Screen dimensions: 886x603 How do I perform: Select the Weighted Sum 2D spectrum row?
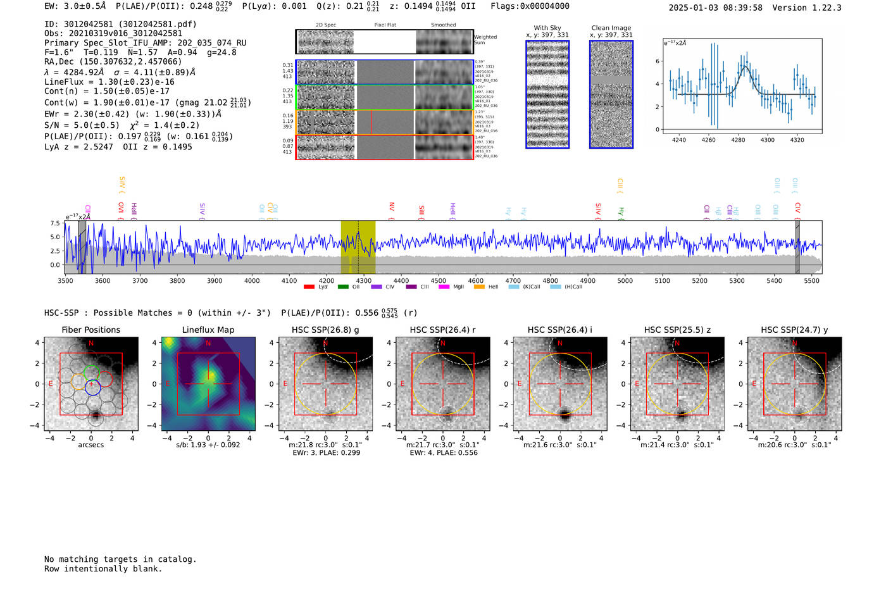pyautogui.click(x=384, y=42)
